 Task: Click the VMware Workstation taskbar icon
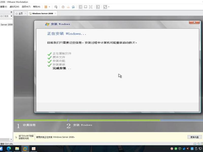click(25, 149)
